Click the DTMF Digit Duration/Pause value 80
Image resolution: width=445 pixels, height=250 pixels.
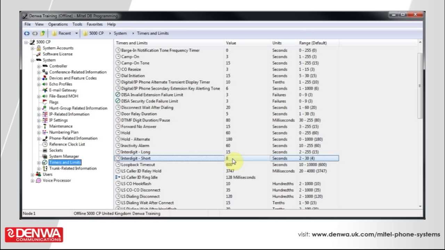[228, 120]
